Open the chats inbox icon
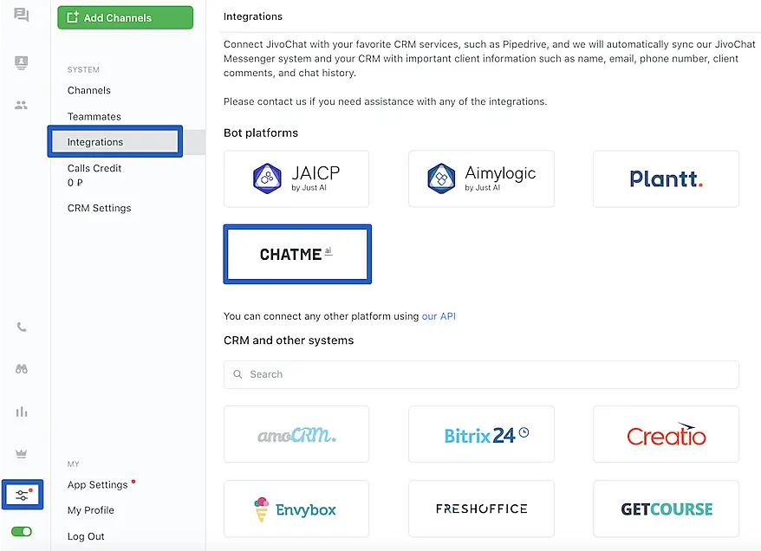 22,16
